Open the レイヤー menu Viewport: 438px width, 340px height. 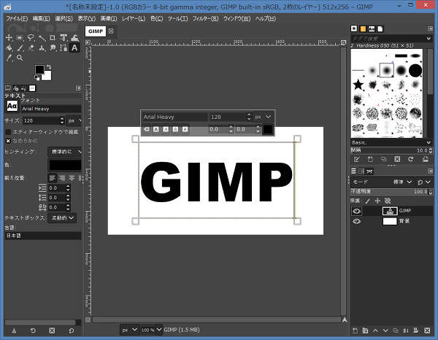point(133,18)
